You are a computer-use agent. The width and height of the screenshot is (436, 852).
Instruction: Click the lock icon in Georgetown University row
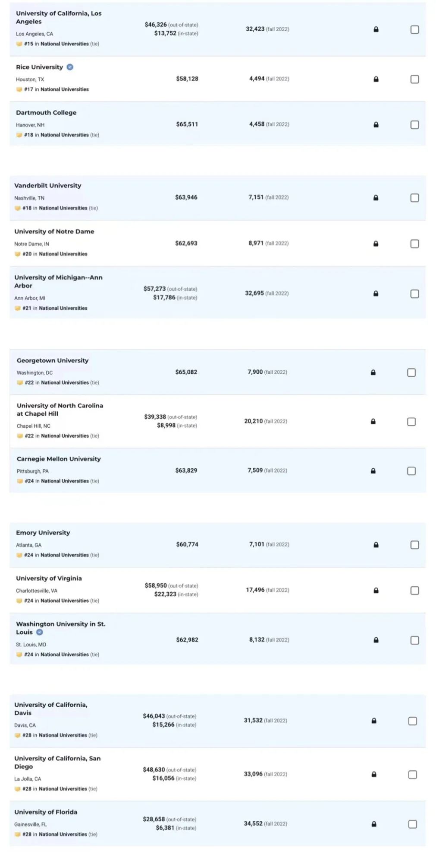(x=373, y=372)
